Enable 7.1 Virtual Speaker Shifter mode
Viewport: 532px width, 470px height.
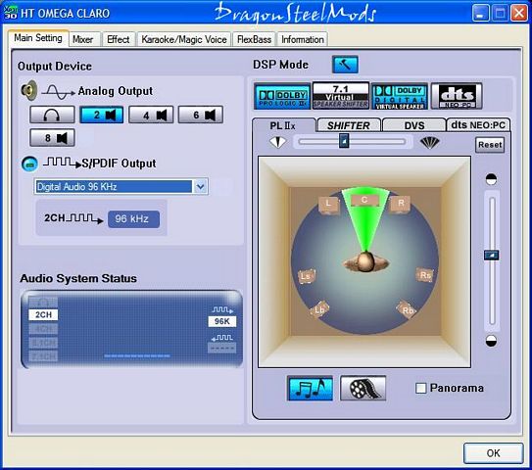tap(341, 96)
